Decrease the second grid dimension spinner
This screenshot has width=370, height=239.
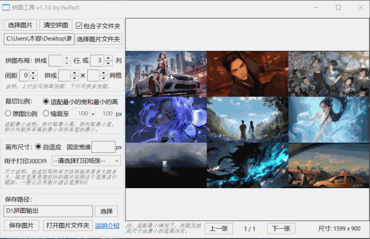coord(103,79)
